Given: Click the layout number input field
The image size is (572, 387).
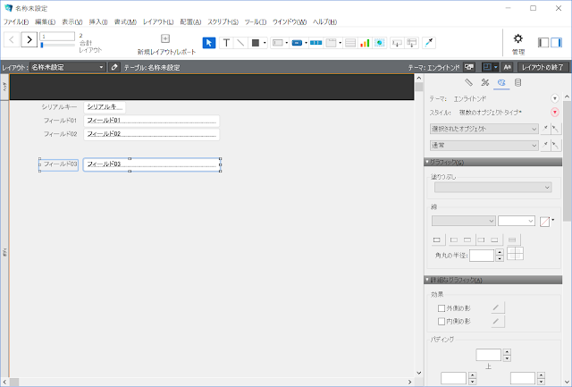Looking at the screenshot, I should [x=57, y=37].
